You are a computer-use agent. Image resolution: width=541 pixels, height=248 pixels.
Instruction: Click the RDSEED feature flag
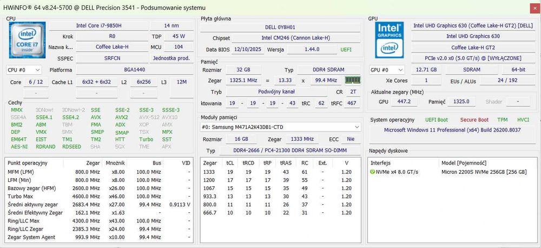click(x=72, y=146)
